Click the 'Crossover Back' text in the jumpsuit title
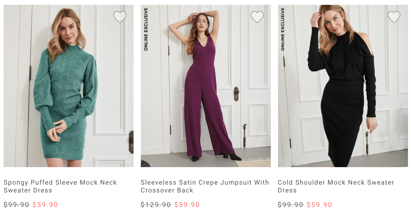The height and width of the screenshot is (216, 411). click(x=167, y=190)
